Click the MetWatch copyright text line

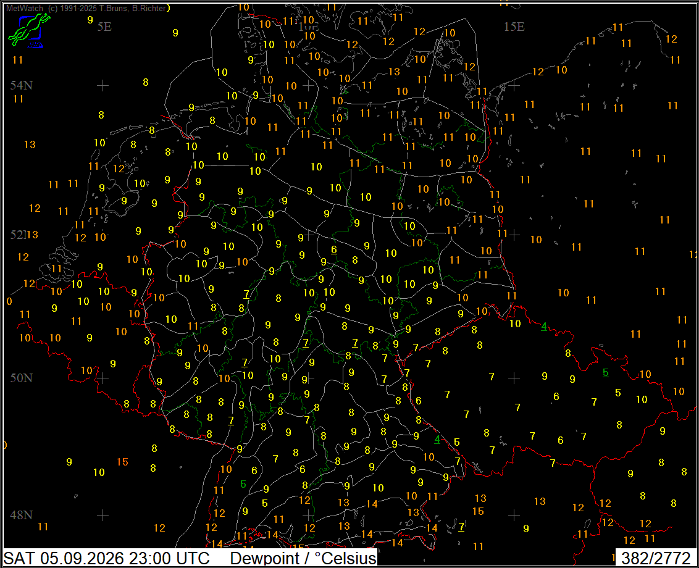click(88, 8)
